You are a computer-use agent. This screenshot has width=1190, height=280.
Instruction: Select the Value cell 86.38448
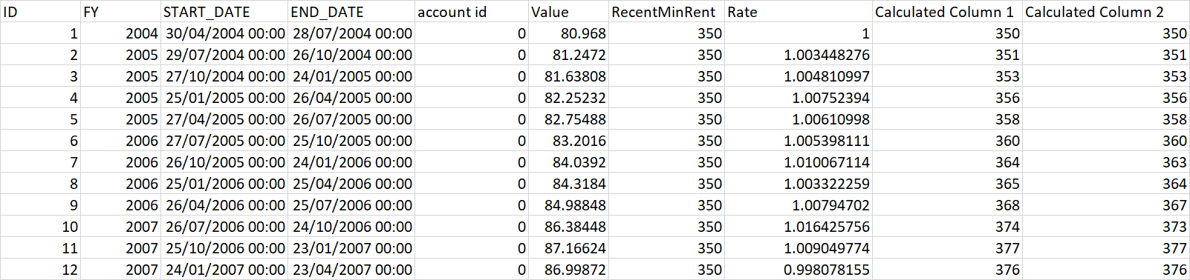[568, 227]
